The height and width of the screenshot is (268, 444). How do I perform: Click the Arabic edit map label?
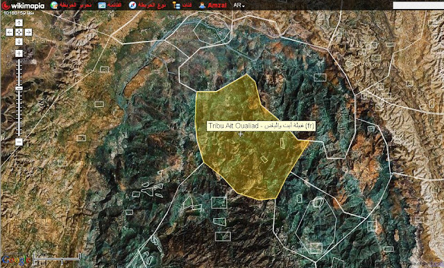[x=76, y=6]
